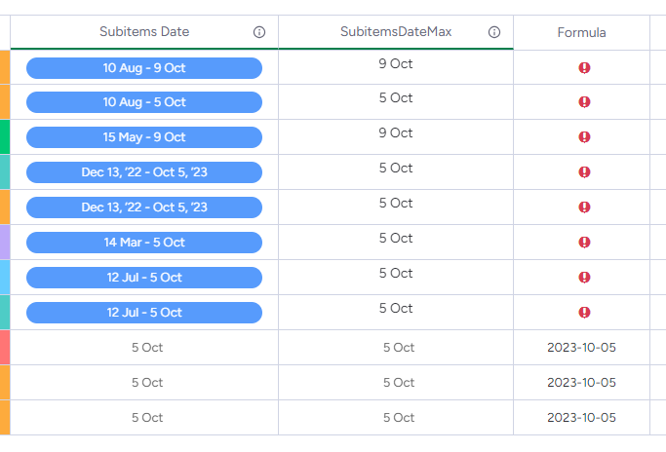Click the green group color bar
The width and height of the screenshot is (666, 452).
point(5,137)
